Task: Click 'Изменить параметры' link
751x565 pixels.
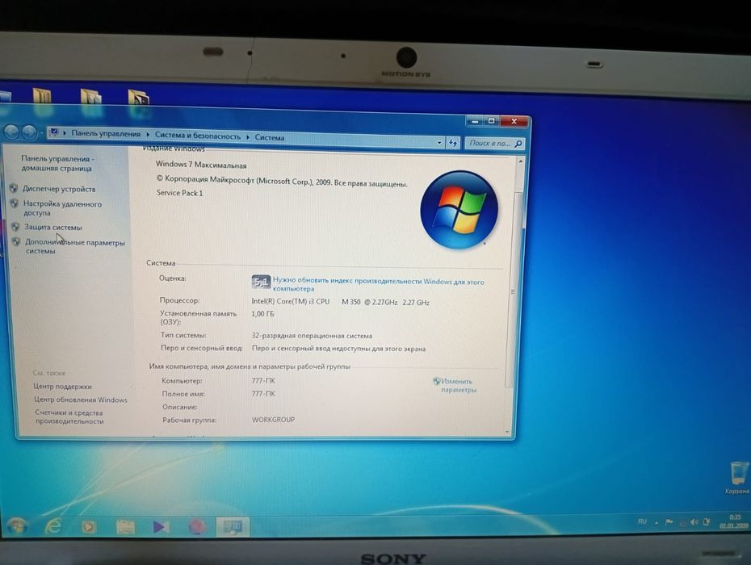Action: click(457, 386)
